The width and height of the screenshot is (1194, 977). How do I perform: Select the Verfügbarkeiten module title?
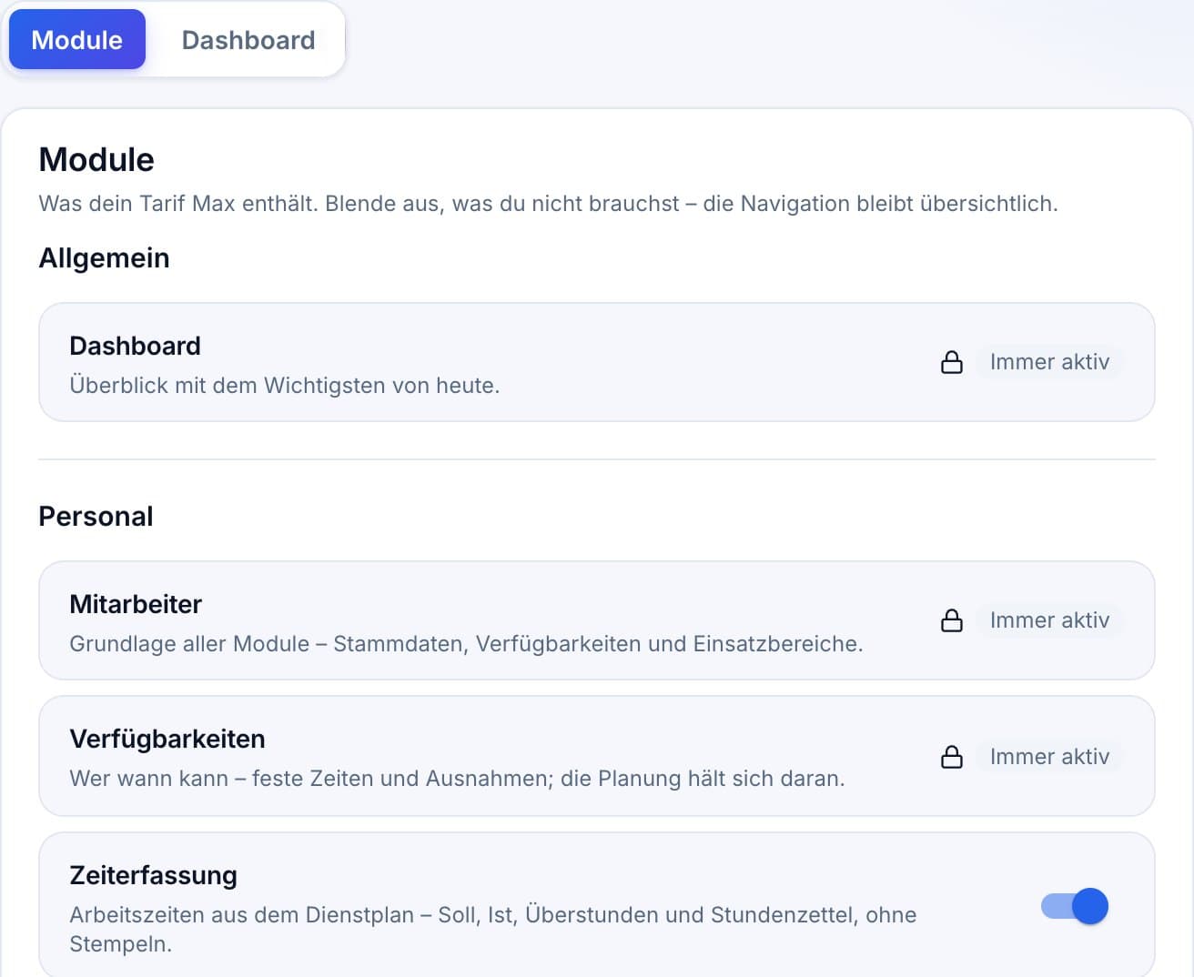pyautogui.click(x=167, y=739)
